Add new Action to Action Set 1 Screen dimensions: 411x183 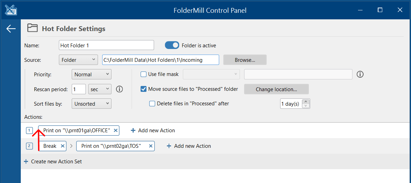153,131
